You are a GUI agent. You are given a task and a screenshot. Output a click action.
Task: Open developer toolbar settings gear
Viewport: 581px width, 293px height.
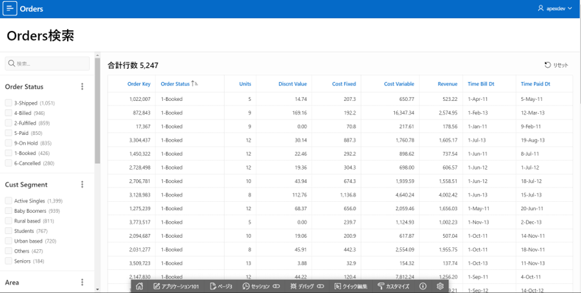tap(440, 287)
